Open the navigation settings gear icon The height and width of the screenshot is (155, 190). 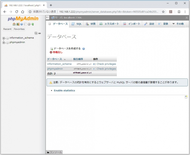tap(29, 24)
